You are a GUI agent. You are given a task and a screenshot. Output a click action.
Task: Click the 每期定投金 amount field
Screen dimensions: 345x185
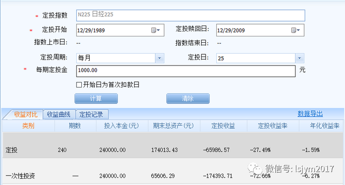(x=186, y=71)
